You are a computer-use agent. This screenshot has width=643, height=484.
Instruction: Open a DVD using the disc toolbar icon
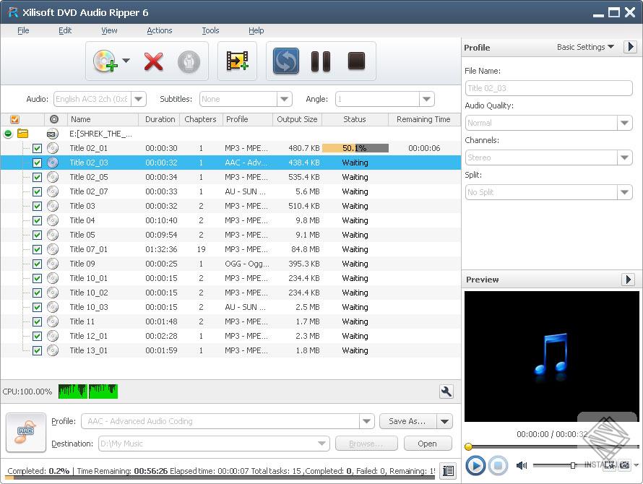(x=104, y=61)
